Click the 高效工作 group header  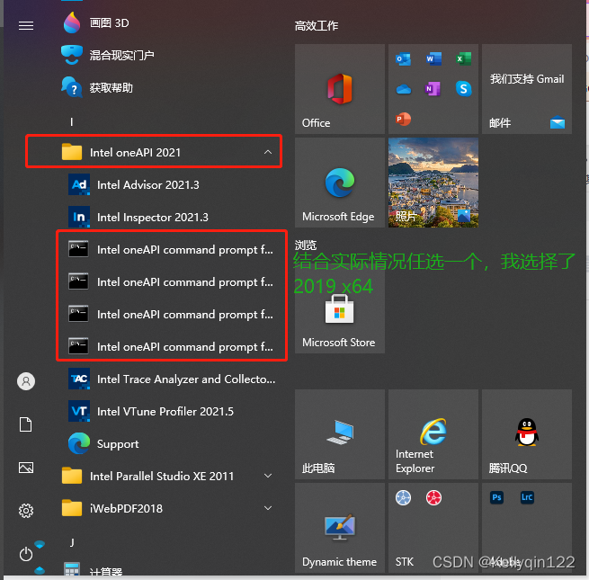(x=317, y=25)
